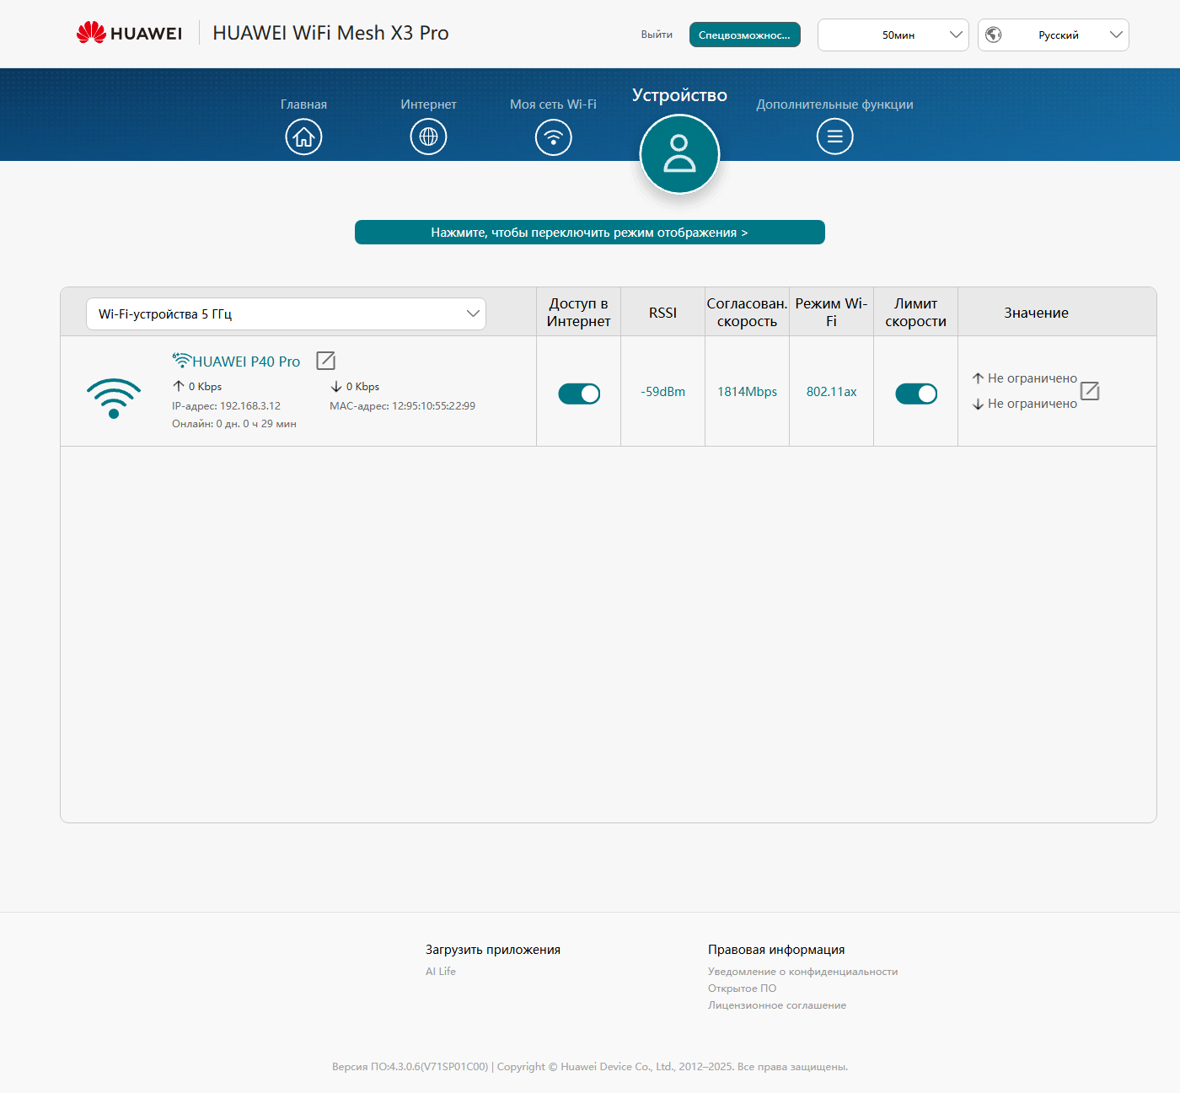The image size is (1180, 1093).
Task: Click the Загрузить приложения footer heading
Action: click(493, 950)
